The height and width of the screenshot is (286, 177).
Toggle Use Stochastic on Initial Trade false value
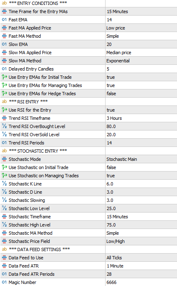click(141, 167)
